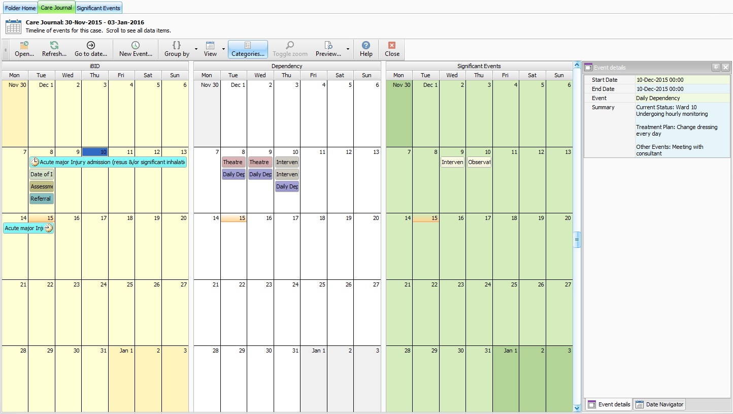Switch to the Date Navigator tab

pos(660,404)
